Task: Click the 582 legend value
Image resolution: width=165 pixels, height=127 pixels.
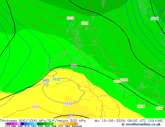Action: 67,126
